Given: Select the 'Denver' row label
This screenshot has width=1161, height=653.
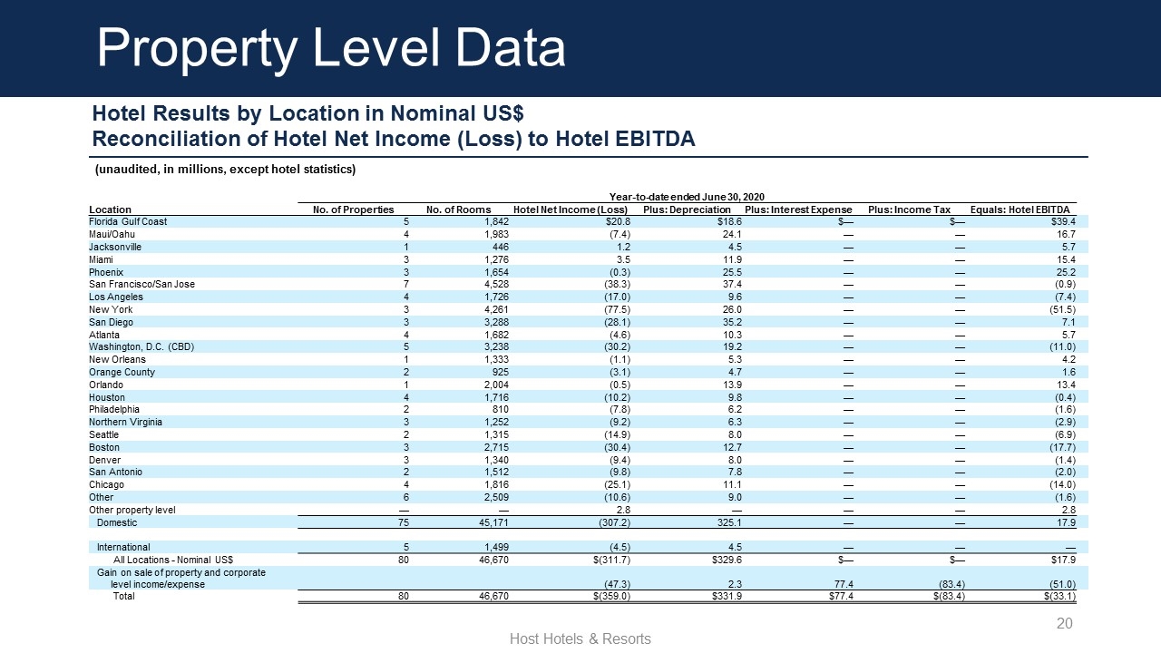Looking at the screenshot, I should coord(103,460).
